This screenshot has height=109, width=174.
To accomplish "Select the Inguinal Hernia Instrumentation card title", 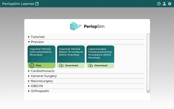I will click(x=41, y=52).
